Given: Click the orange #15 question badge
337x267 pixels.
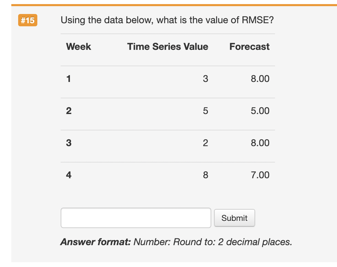Looking at the screenshot, I should pos(27,20).
